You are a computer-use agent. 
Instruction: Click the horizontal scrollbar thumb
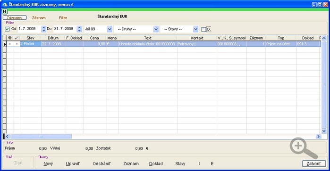click(x=41, y=137)
